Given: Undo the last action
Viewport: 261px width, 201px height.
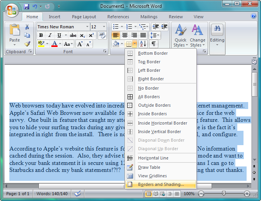Looking at the screenshot, I should (x=35, y=7).
